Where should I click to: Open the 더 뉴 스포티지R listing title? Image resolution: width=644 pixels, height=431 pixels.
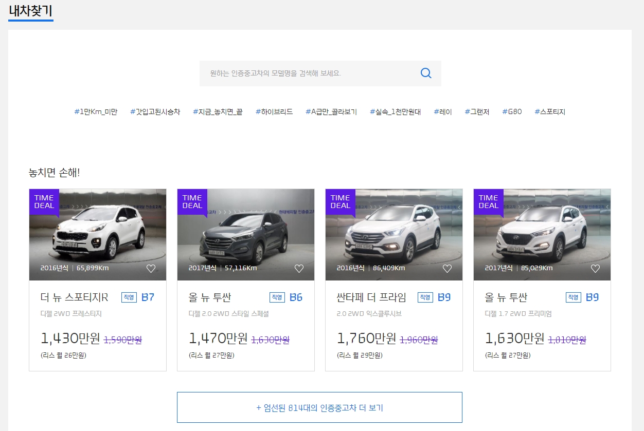[x=75, y=297]
